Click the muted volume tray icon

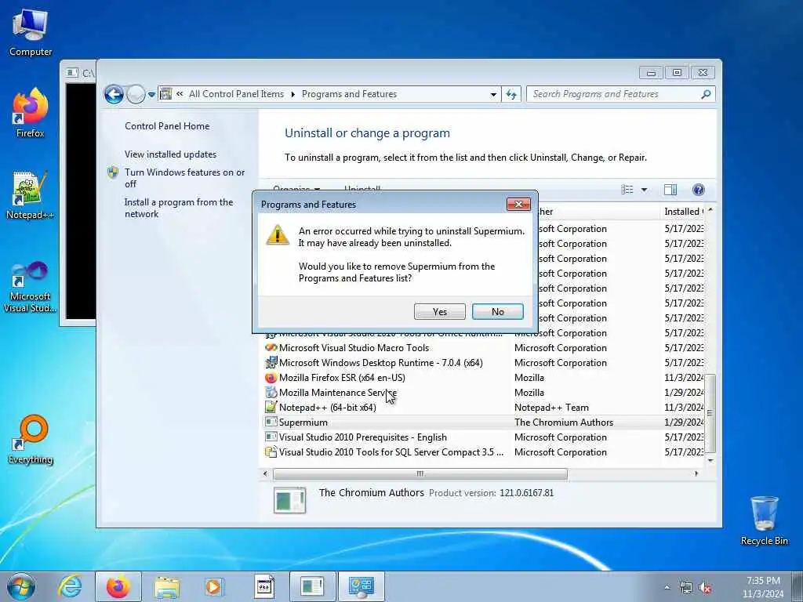[x=705, y=588]
